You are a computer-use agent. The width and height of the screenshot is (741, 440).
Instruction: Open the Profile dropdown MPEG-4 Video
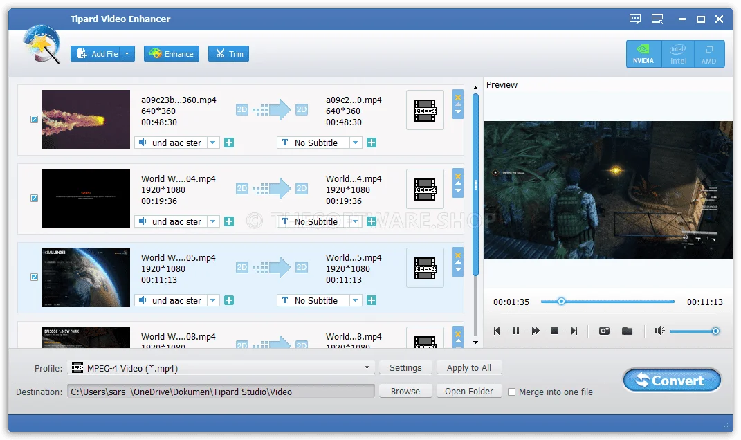pos(221,367)
